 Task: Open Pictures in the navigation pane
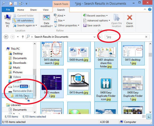[x=15, y=72]
